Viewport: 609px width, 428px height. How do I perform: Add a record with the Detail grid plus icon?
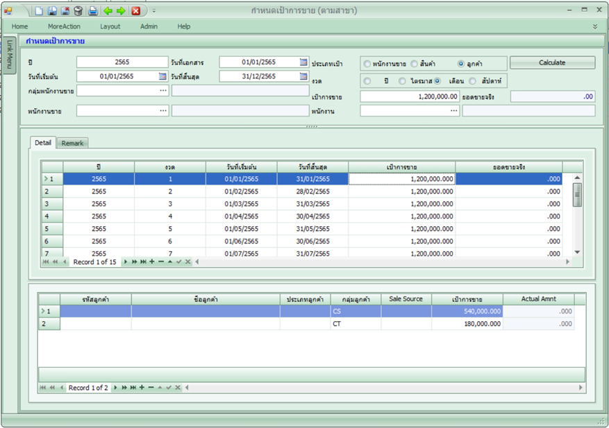[x=151, y=262]
